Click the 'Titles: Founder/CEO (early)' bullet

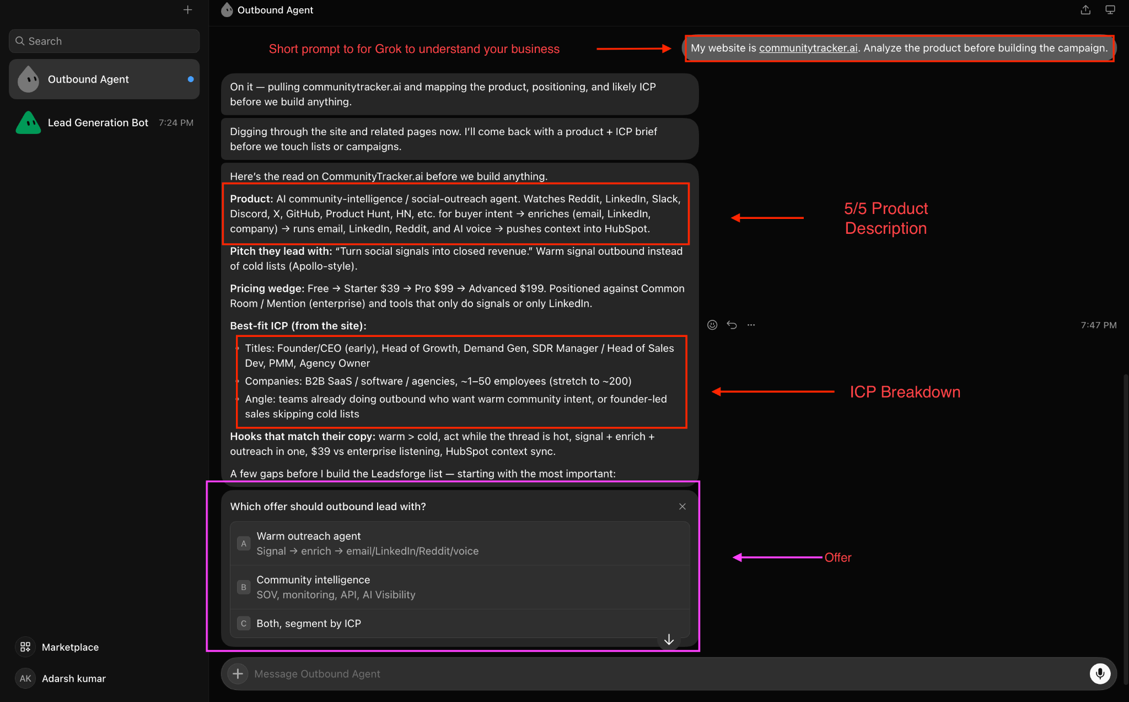[x=460, y=356]
